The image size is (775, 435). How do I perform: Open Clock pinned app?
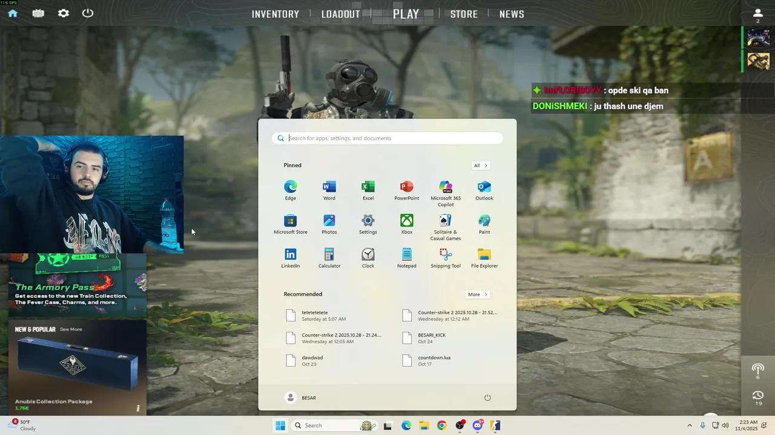click(x=368, y=259)
